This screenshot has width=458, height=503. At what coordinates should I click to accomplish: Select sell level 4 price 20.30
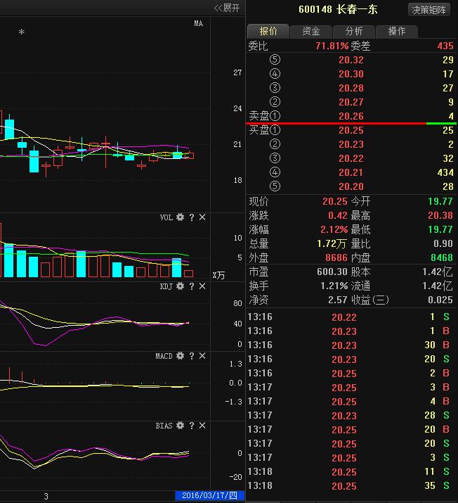coord(351,74)
